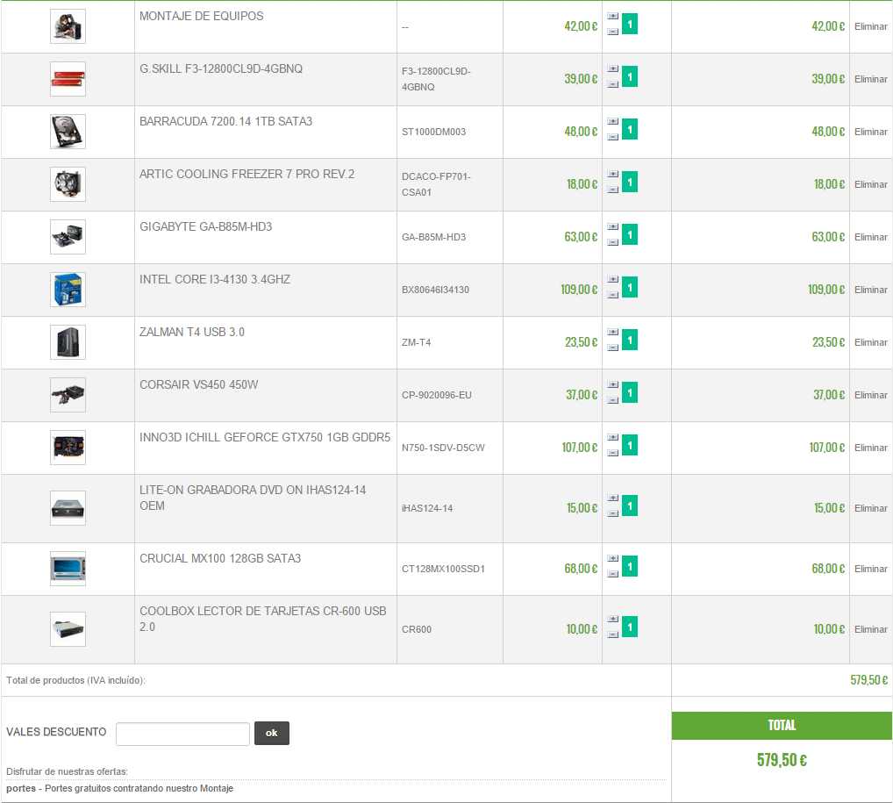Decrease quantity of INTEL CORE I3-4130
This screenshot has width=893, height=803.
(x=613, y=295)
